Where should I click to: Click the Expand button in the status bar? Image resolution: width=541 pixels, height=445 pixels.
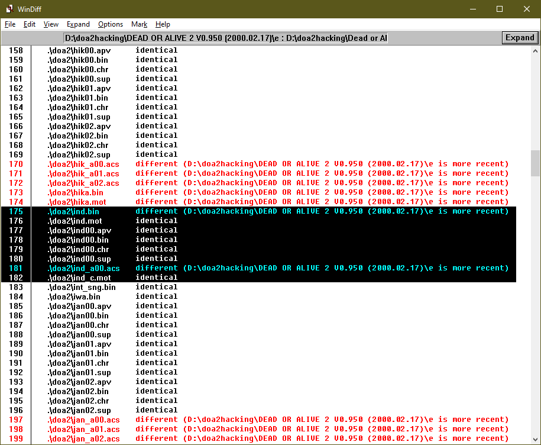(520, 38)
